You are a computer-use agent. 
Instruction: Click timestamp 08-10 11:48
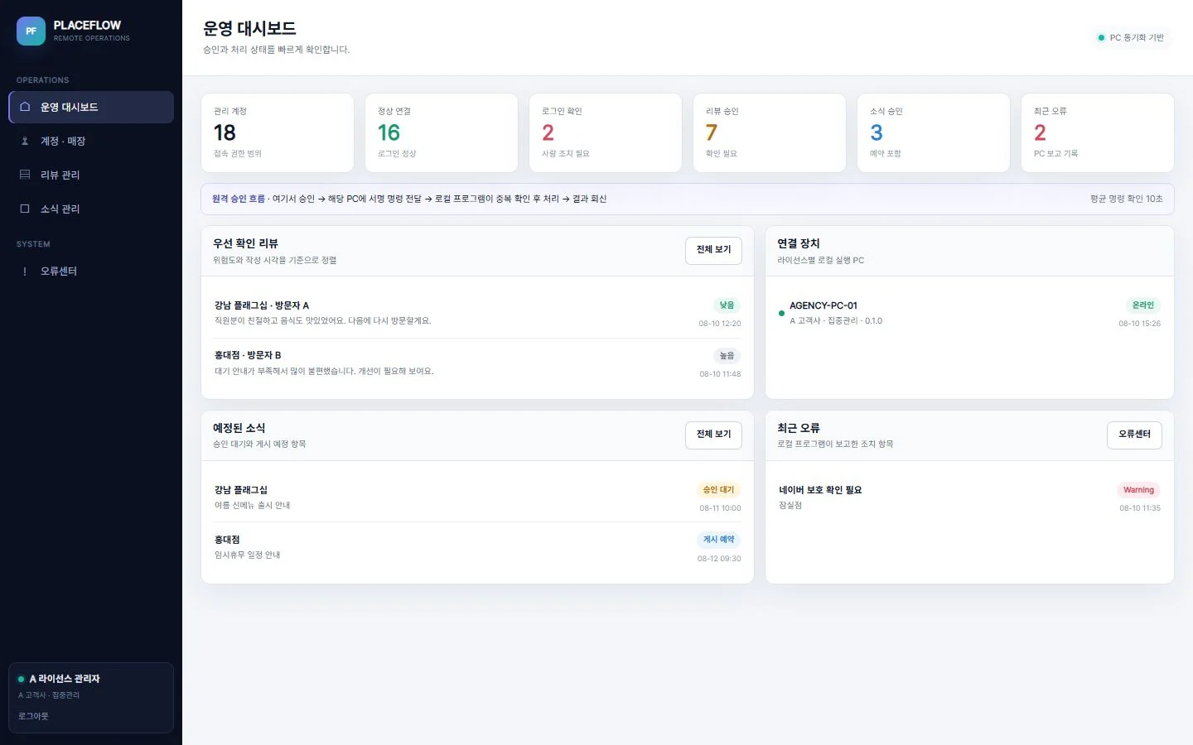coord(720,374)
